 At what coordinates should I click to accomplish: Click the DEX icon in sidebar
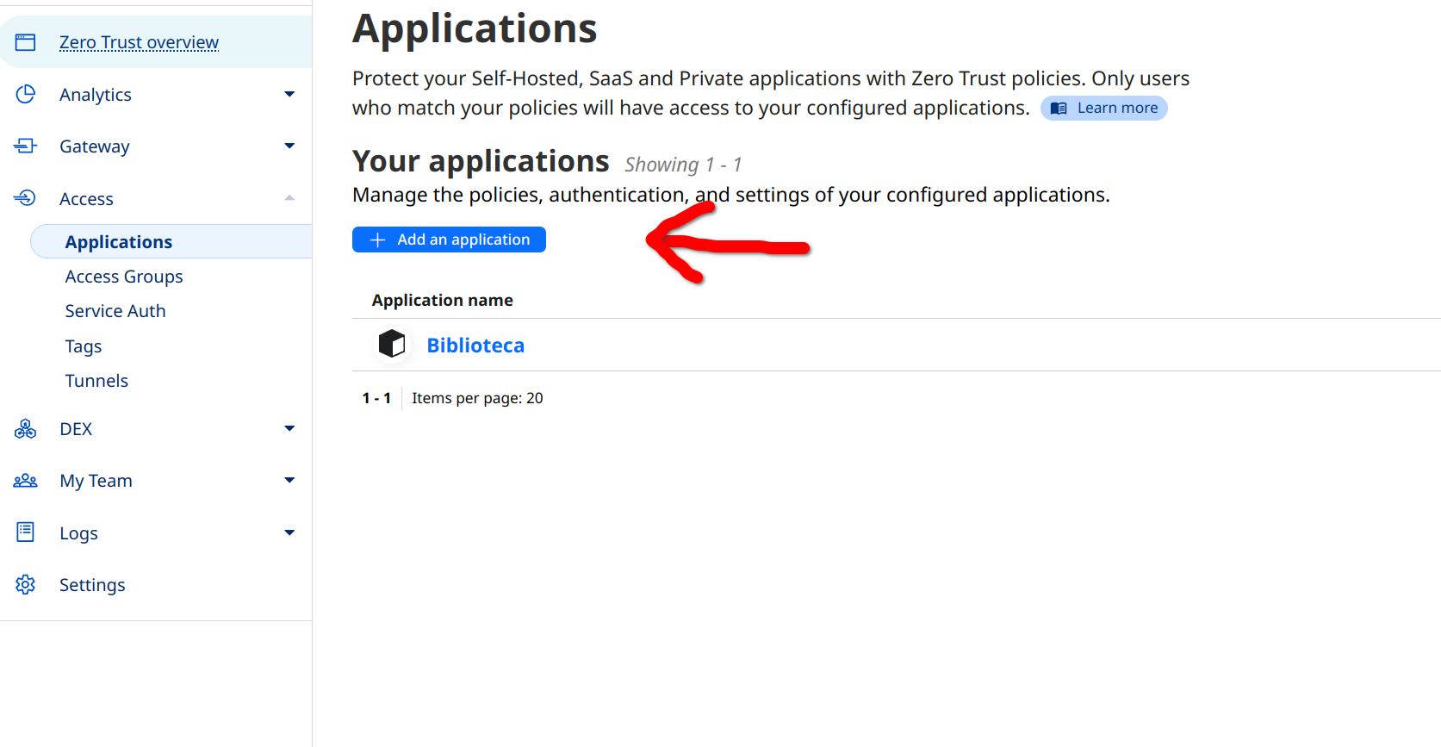(x=25, y=428)
